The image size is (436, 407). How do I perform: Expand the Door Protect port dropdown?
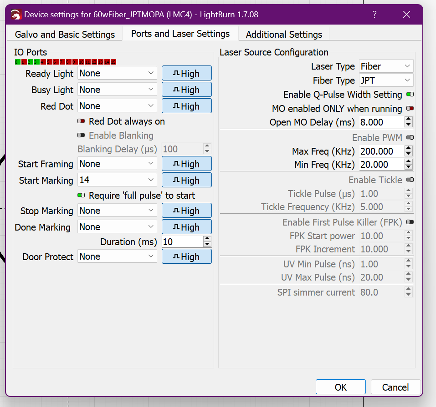(x=117, y=256)
